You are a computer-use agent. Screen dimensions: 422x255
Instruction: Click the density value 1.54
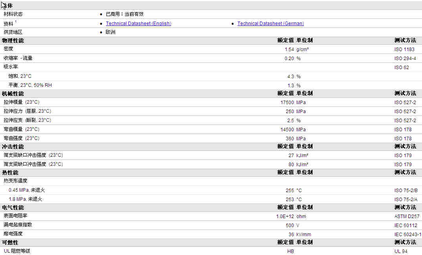coord(289,50)
